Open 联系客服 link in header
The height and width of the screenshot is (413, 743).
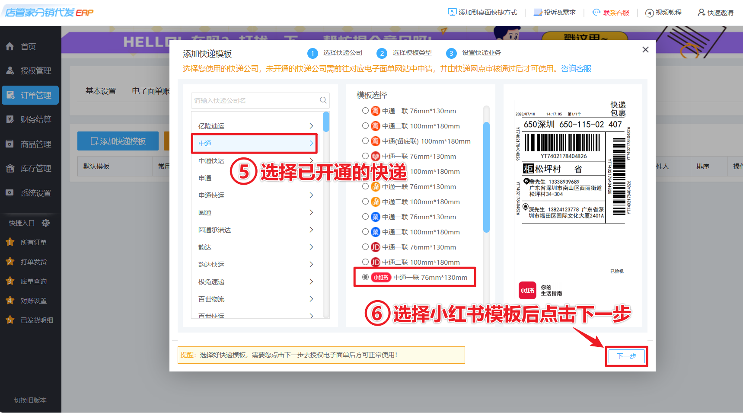pos(616,13)
